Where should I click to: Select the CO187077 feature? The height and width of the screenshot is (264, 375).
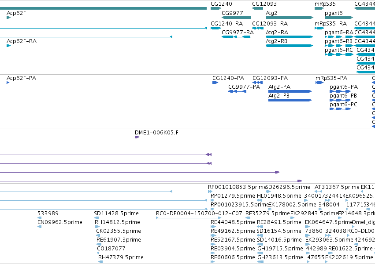111,249
